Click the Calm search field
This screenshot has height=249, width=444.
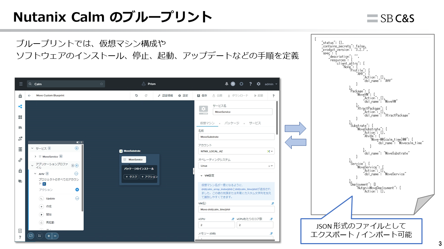click(66, 84)
